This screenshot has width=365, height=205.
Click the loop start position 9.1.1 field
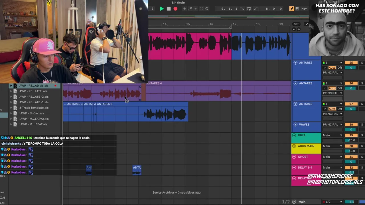229,9
